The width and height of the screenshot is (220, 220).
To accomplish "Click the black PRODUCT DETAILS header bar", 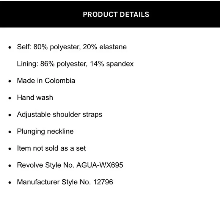I will [110, 14].
